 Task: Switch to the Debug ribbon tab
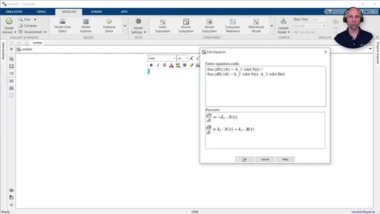coord(42,12)
